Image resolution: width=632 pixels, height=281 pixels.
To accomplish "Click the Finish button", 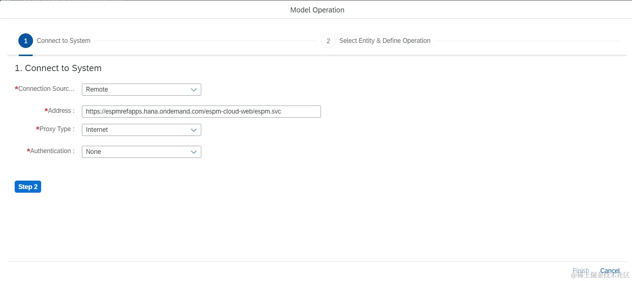I will click(581, 271).
